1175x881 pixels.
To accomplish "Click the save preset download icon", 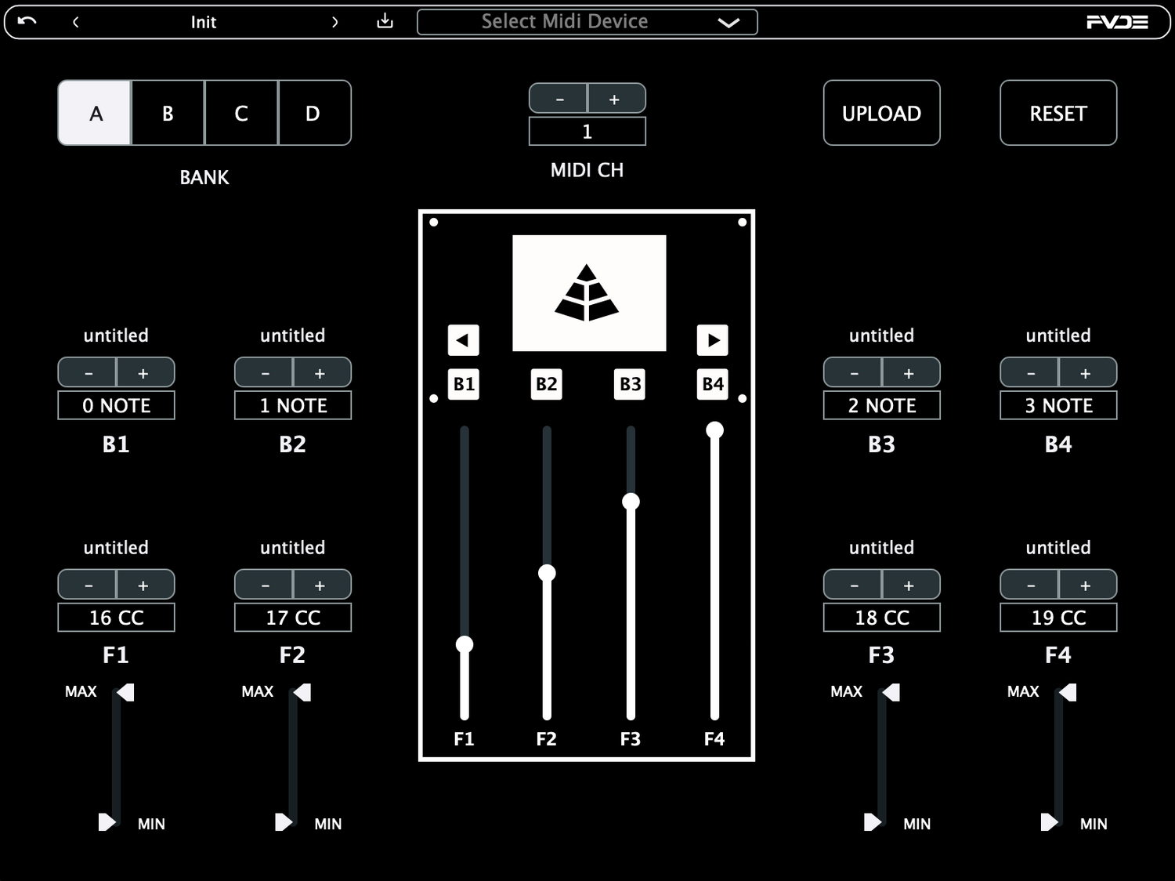I will (x=385, y=21).
